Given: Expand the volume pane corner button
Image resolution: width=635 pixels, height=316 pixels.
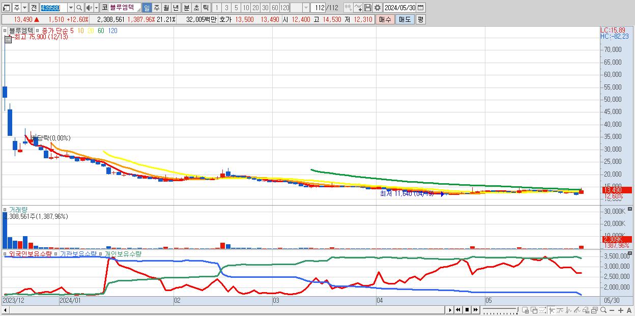Looking at the screenshot, I should 630,210.
